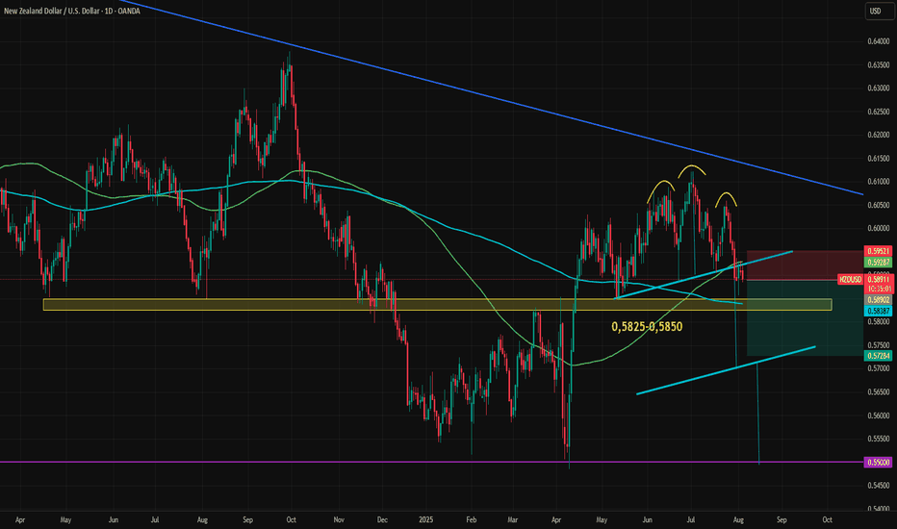This screenshot has width=897, height=529.
Task: Click the 0.61500 price axis value
Action: click(x=878, y=159)
